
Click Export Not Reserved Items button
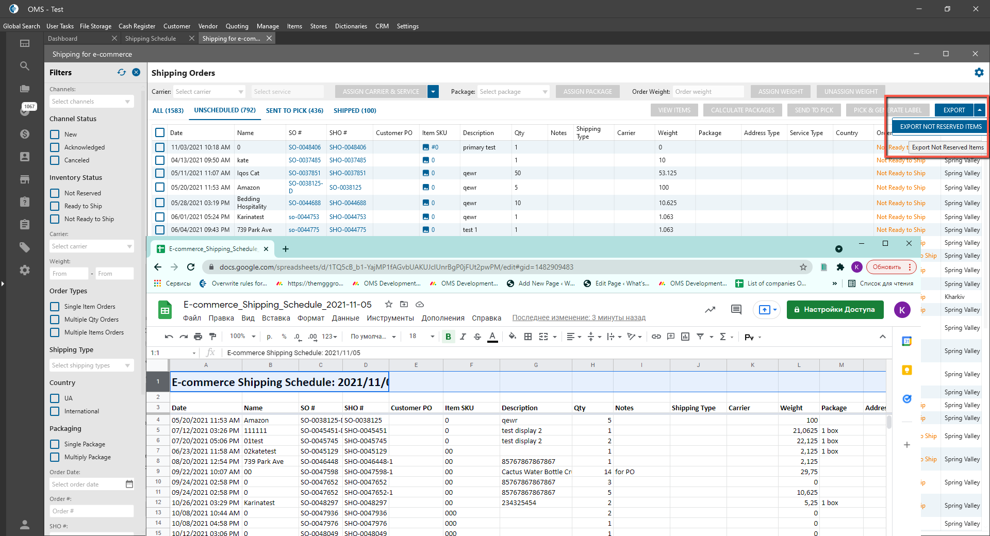click(x=940, y=127)
